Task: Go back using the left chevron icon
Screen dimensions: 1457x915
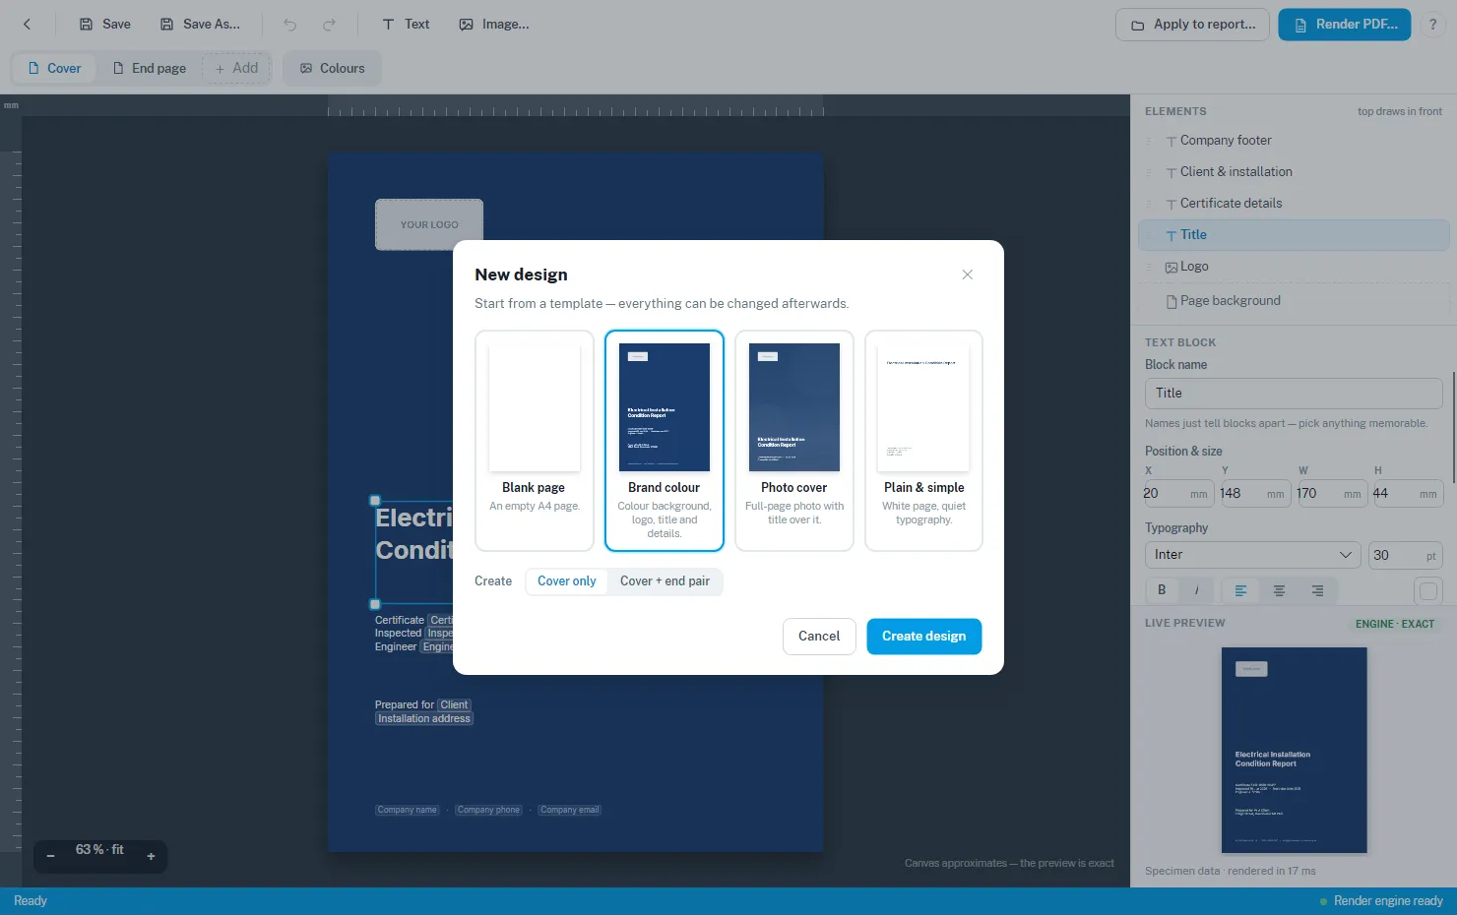Action: pyautogui.click(x=28, y=25)
